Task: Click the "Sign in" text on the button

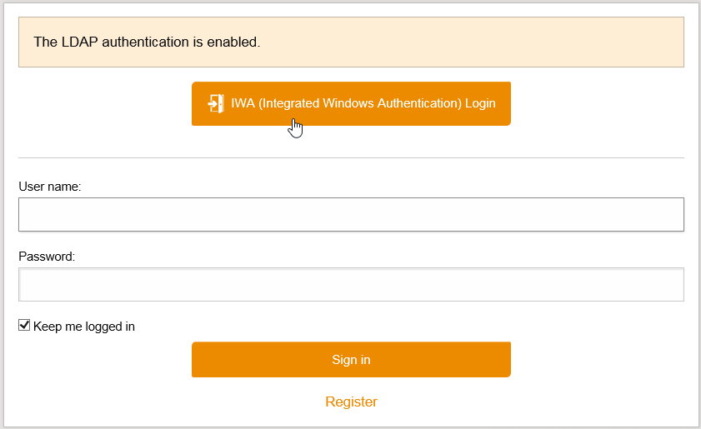Action: tap(351, 360)
